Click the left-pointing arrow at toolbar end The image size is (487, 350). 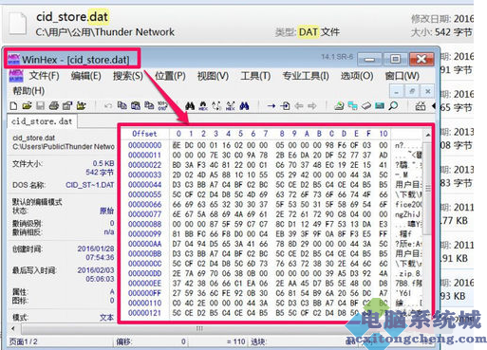point(433,106)
